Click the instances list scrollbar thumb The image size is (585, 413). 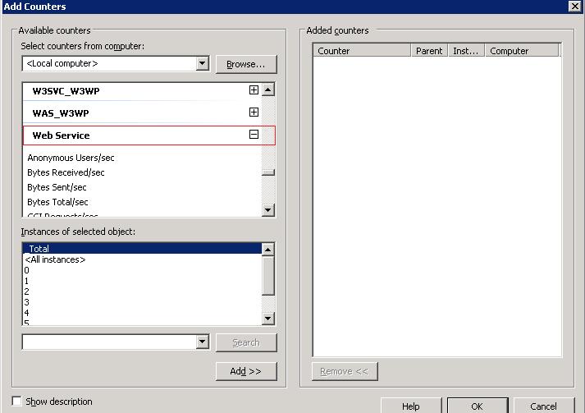coord(267,276)
